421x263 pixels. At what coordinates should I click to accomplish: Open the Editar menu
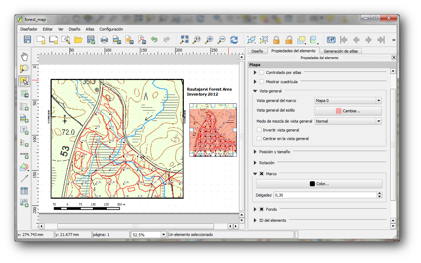pos(48,29)
